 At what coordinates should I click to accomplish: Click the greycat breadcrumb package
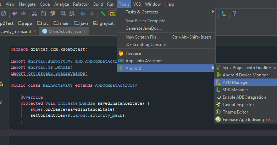(103, 23)
